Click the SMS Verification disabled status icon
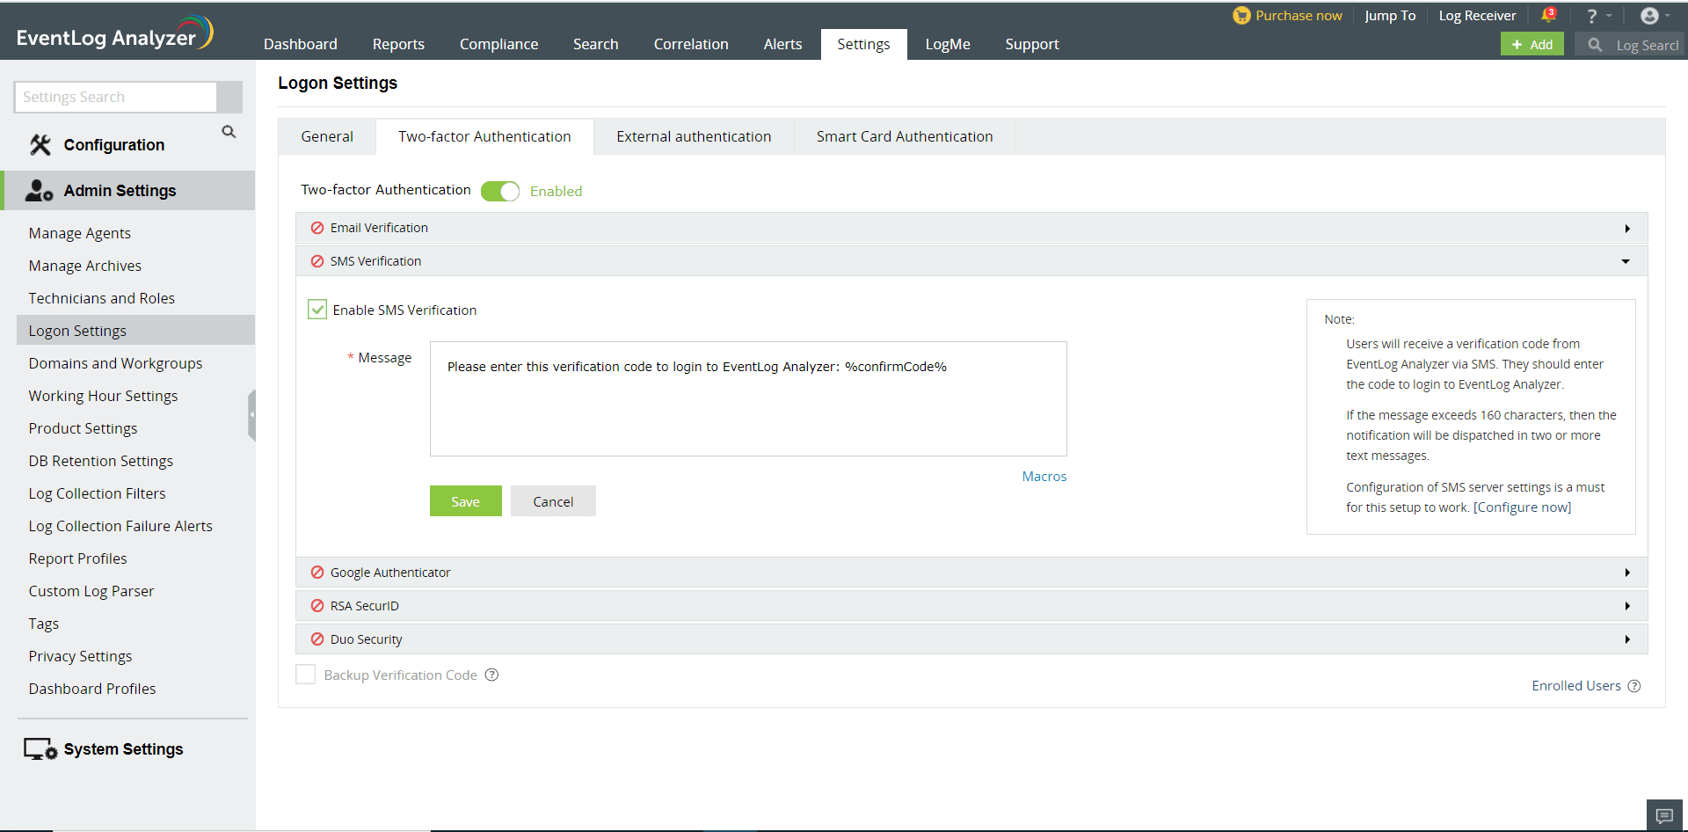Viewport: 1688px width, 832px height. (x=317, y=261)
